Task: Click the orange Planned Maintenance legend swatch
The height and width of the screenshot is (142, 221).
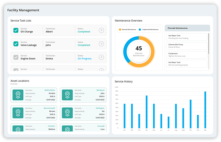Action: coord(120,29)
